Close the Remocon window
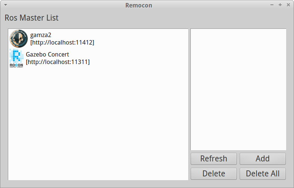Screen dimensions: 294x188 point(288,5)
